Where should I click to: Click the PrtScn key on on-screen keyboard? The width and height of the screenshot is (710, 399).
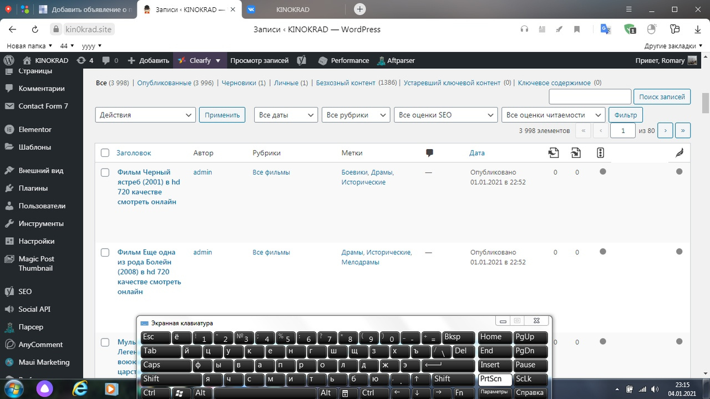495,379
